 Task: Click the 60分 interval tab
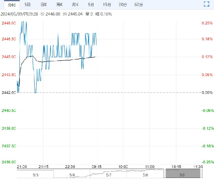tap(139, 5)
